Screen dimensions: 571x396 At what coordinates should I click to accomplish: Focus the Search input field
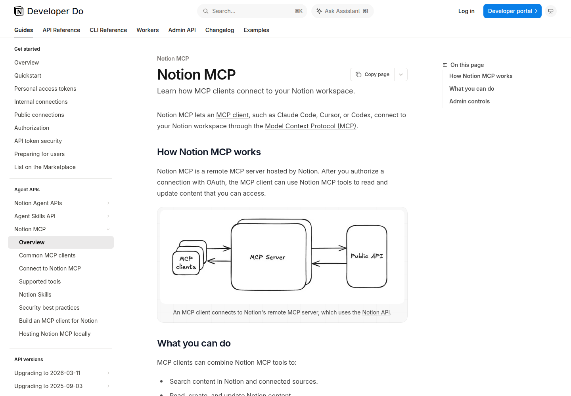(x=252, y=11)
